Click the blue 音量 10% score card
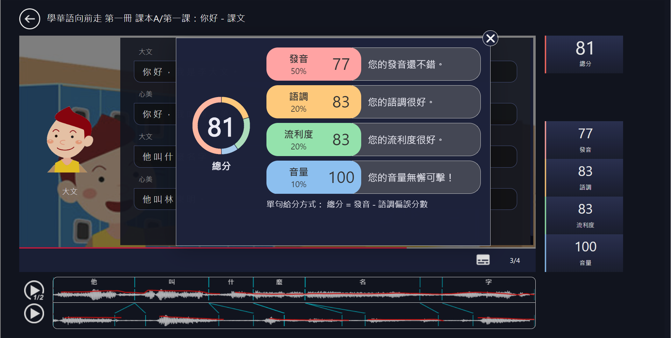This screenshot has width=671, height=338. click(x=313, y=177)
